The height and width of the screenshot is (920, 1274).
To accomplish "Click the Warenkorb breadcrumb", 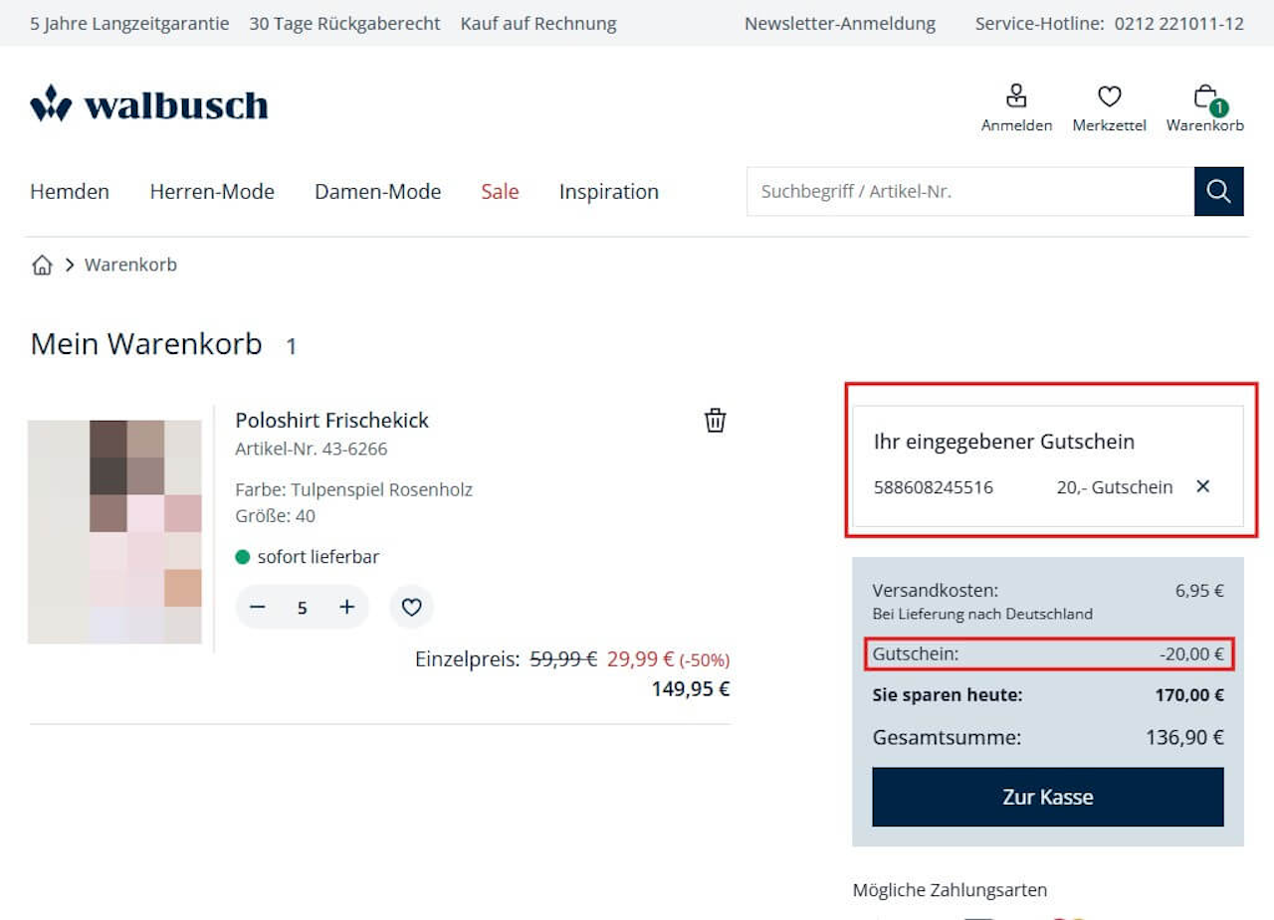I will (130, 265).
